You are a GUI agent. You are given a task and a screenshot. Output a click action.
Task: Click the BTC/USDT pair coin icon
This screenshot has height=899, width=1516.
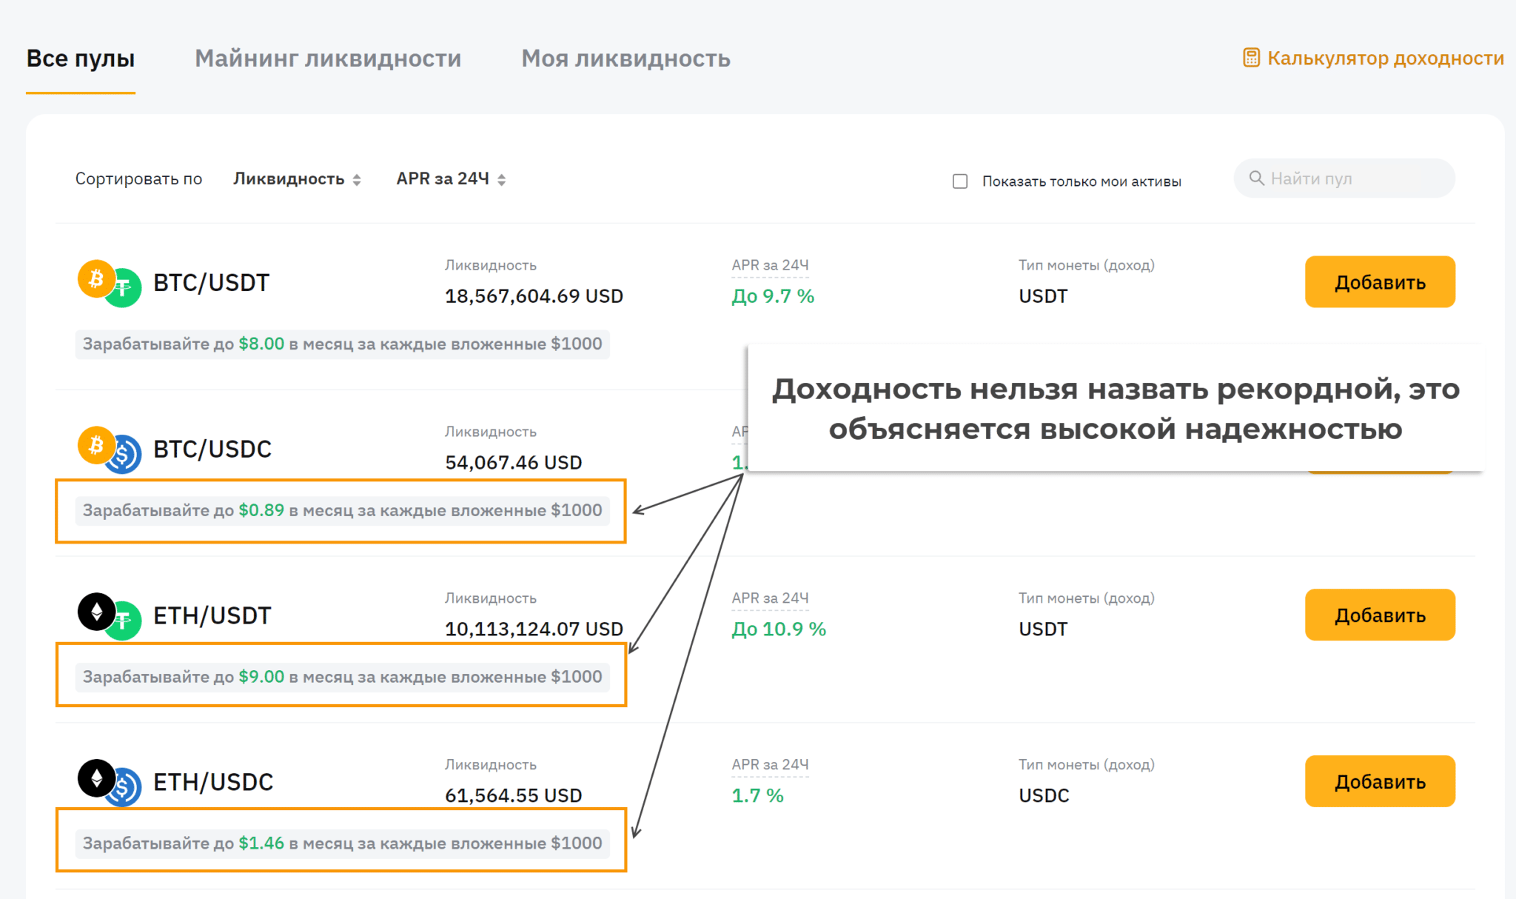(x=109, y=283)
